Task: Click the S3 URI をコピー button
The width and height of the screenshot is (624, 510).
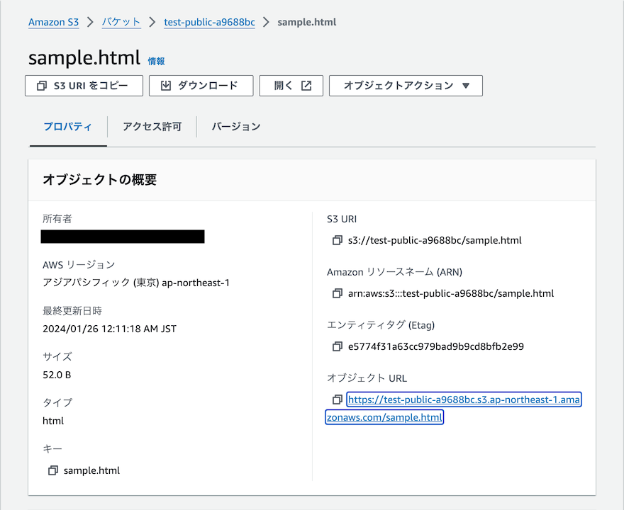Action: (84, 86)
